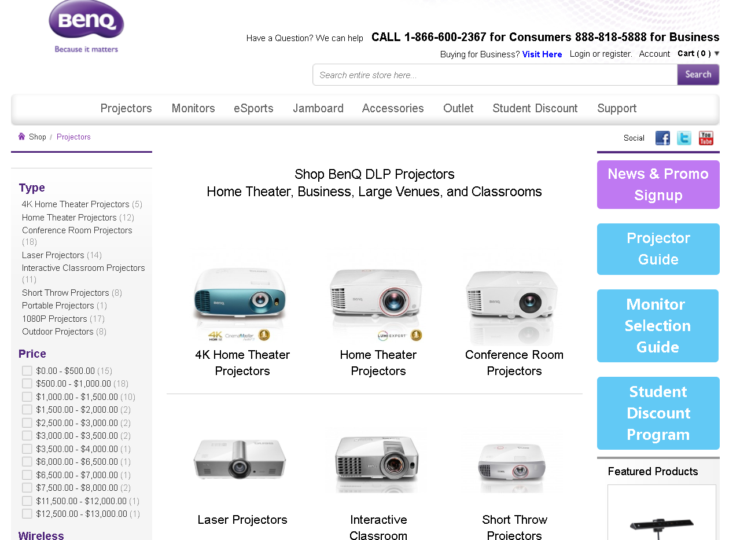Open the BenQ Twitter icon
The height and width of the screenshot is (540, 729).
tap(684, 138)
